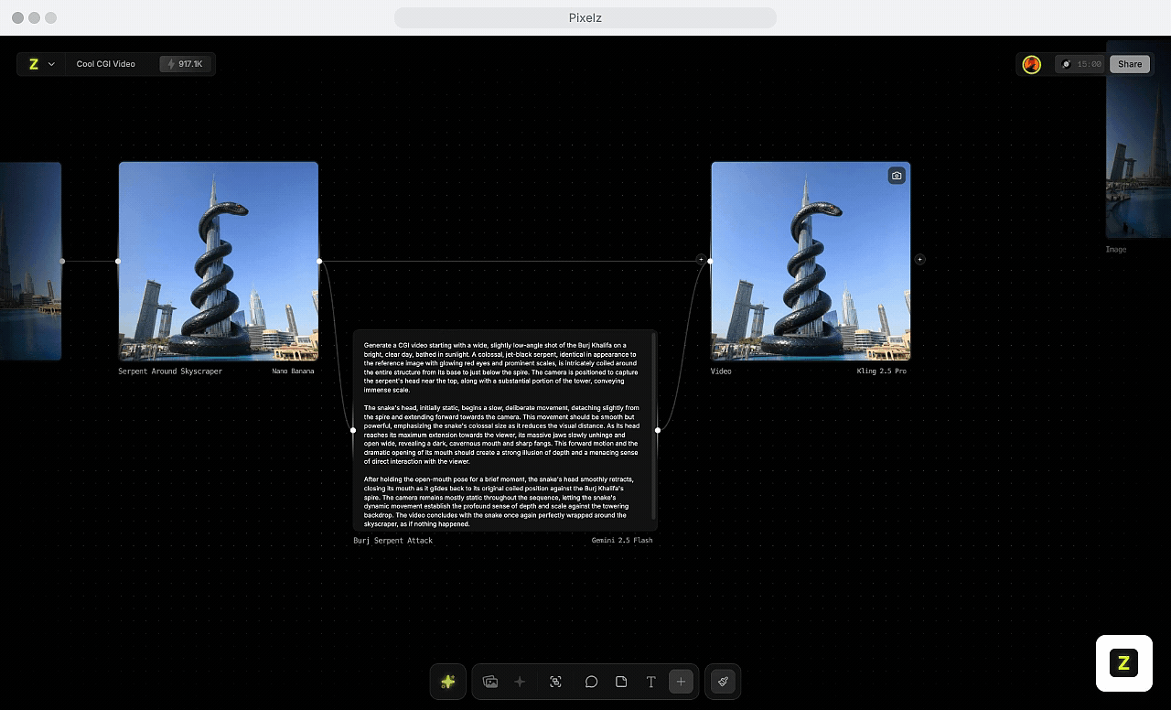Viewport: 1171px width, 710px height.
Task: Click the Share button
Action: [1130, 64]
